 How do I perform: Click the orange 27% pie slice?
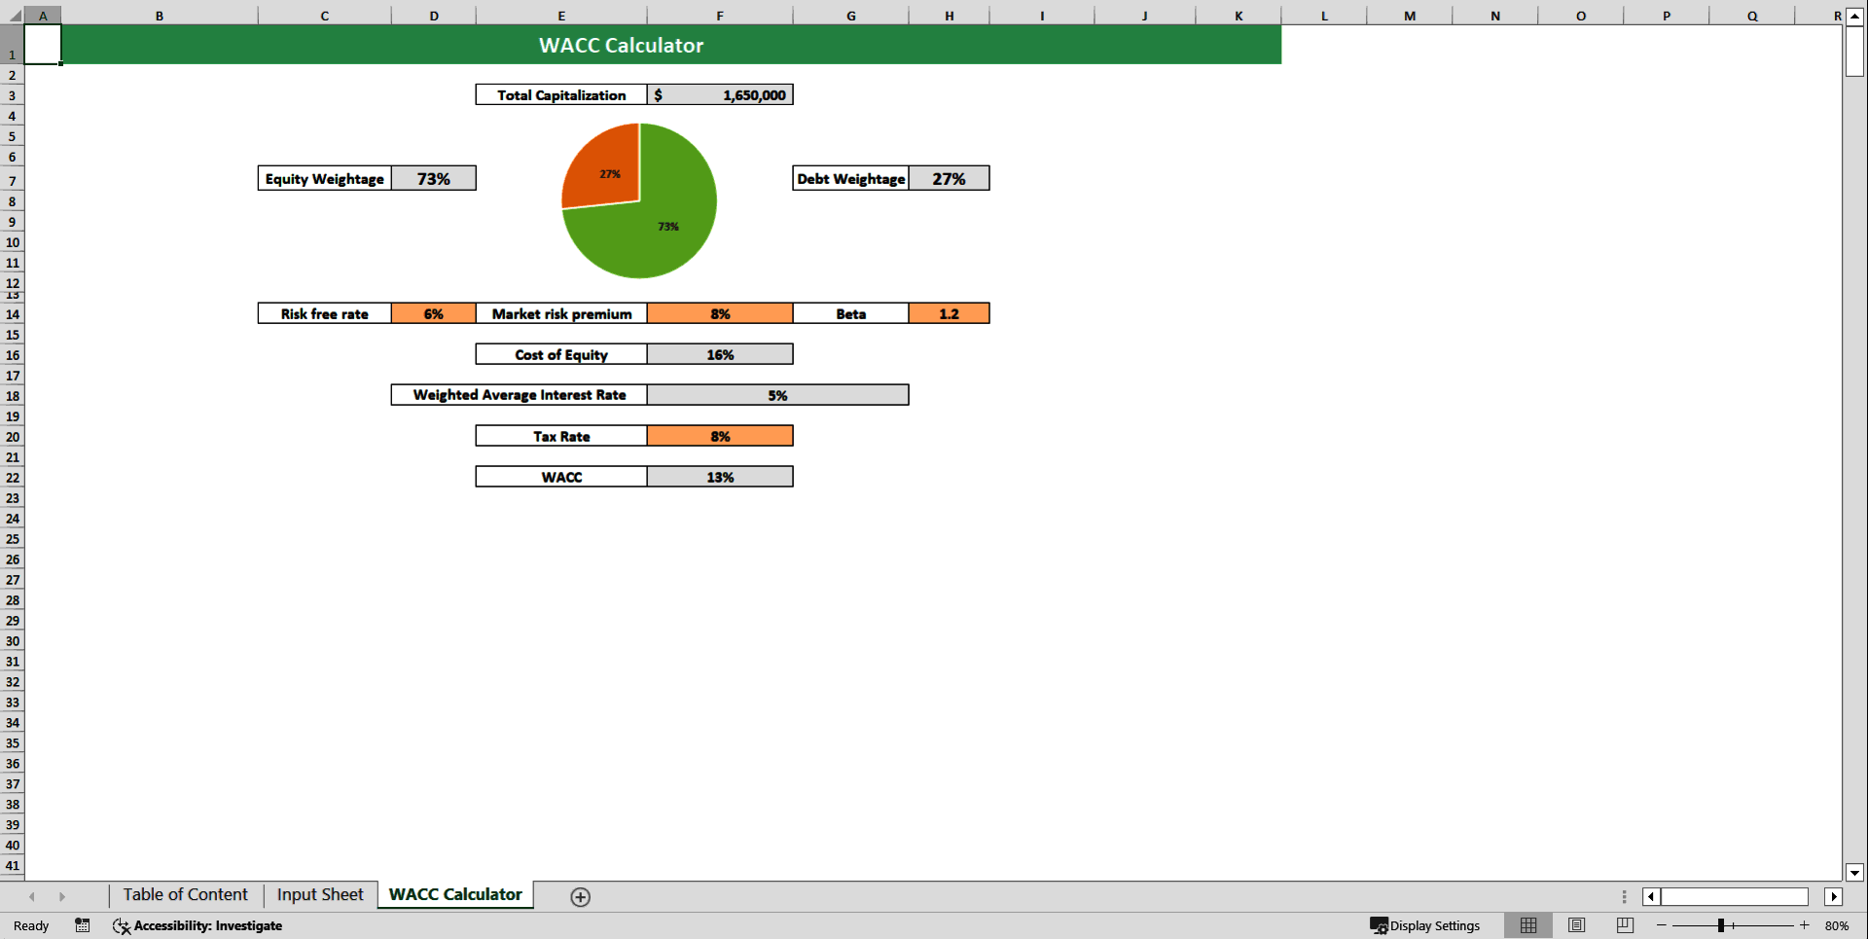(609, 172)
